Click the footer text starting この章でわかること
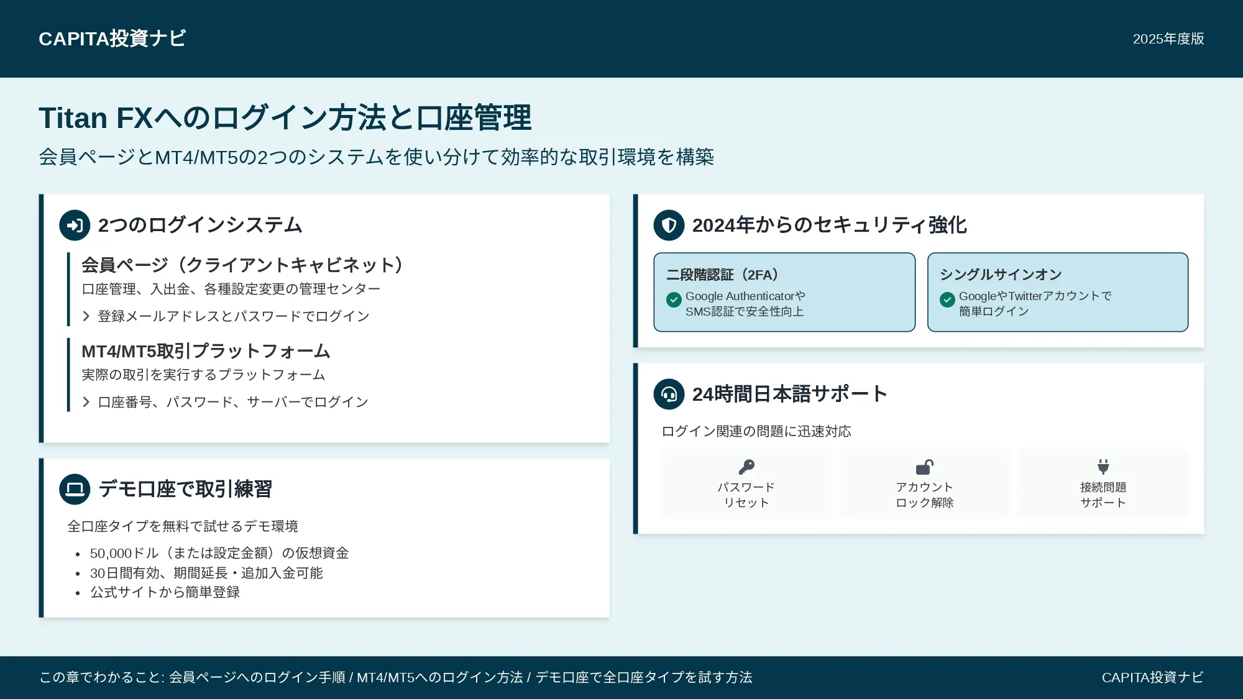 (396, 677)
